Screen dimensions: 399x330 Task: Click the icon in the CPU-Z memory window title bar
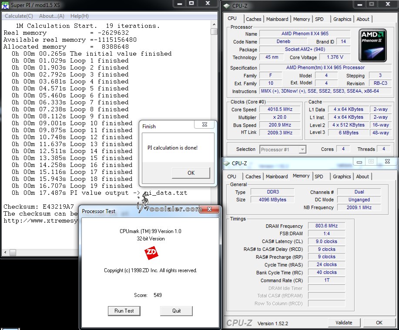(226, 163)
